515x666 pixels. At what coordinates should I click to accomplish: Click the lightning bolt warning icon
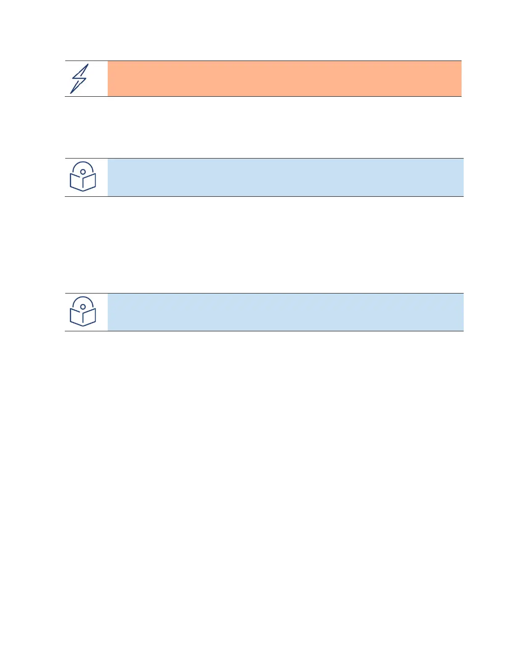pos(79,79)
